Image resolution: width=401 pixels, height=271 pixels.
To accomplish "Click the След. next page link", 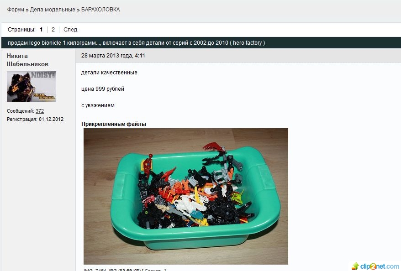I will (x=71, y=30).
